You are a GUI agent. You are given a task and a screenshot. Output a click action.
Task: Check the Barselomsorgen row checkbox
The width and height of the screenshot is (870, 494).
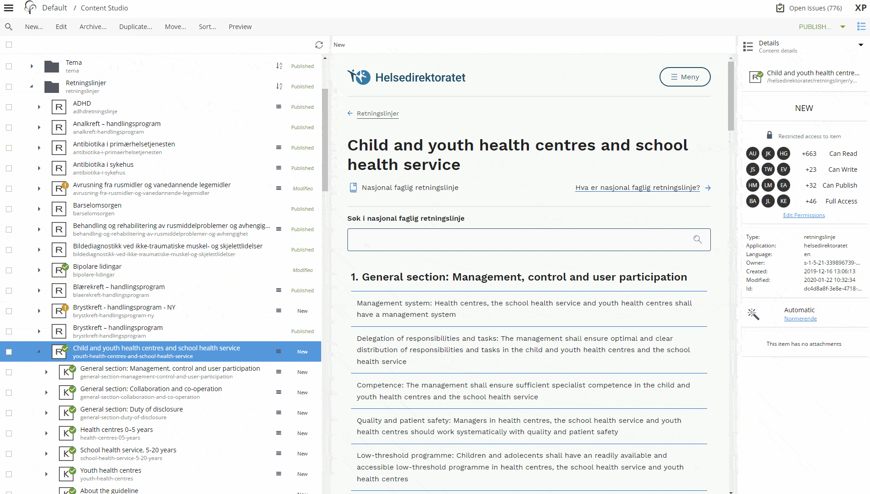click(9, 209)
